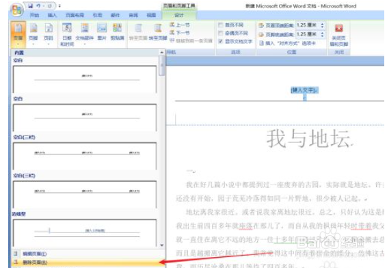The width and height of the screenshot is (387, 268).
Task: Choose the second 空白 header thumbnail
Action: tap(85, 118)
